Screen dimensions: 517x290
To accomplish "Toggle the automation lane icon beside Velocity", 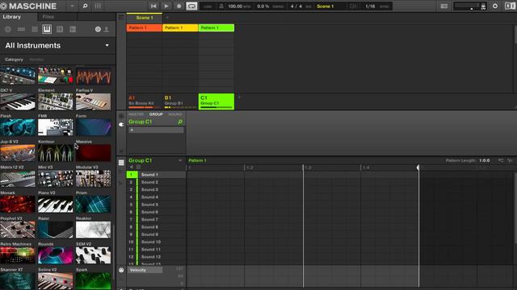I will click(x=121, y=270).
